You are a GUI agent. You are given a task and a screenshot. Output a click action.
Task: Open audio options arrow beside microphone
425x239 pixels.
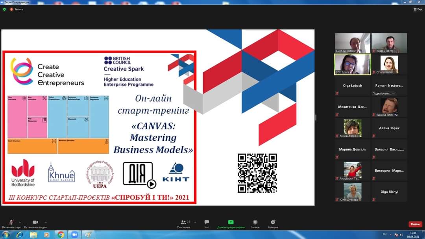(x=20, y=222)
